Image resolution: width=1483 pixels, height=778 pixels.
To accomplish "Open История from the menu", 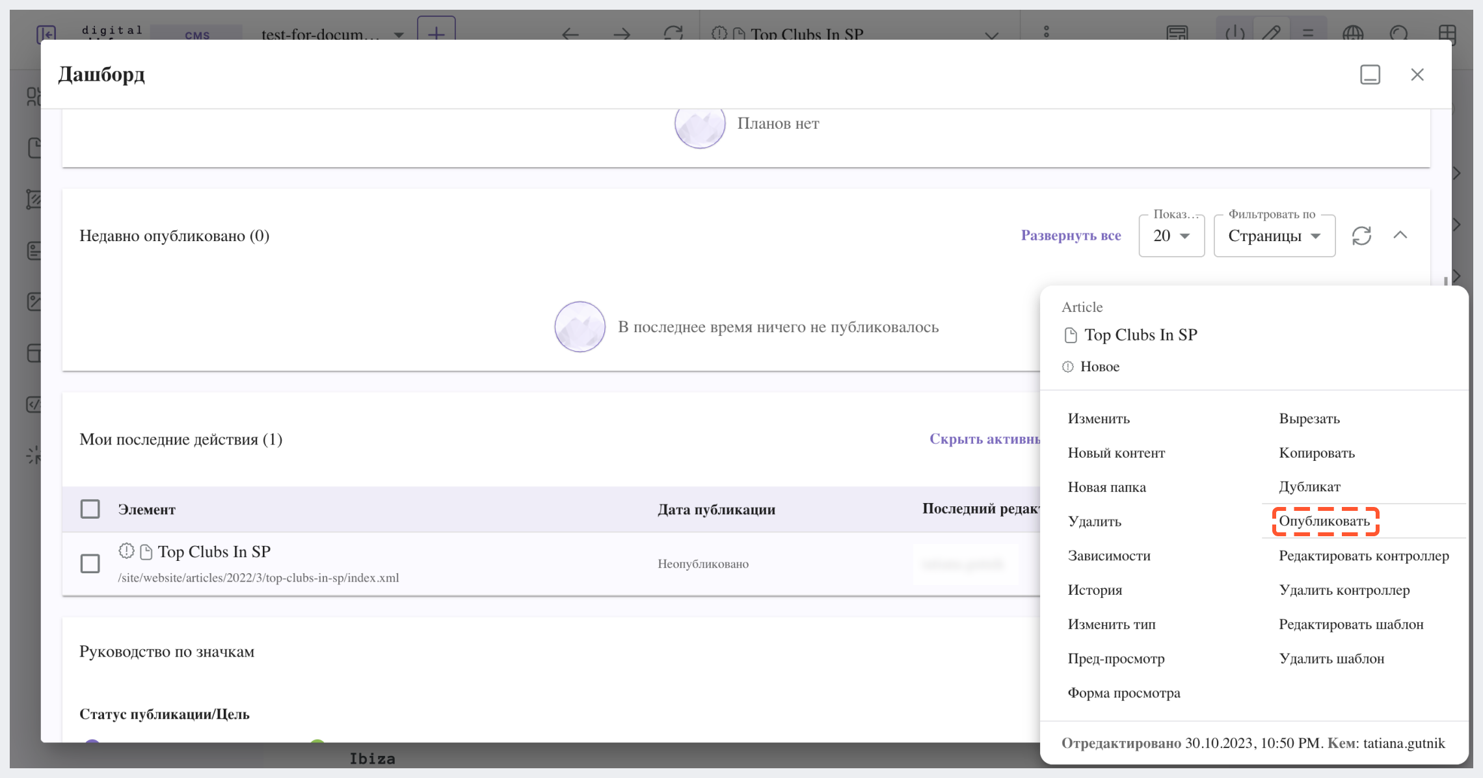I will pos(1095,590).
